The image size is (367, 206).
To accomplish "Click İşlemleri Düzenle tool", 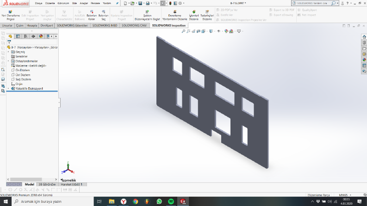I will click(x=194, y=15).
